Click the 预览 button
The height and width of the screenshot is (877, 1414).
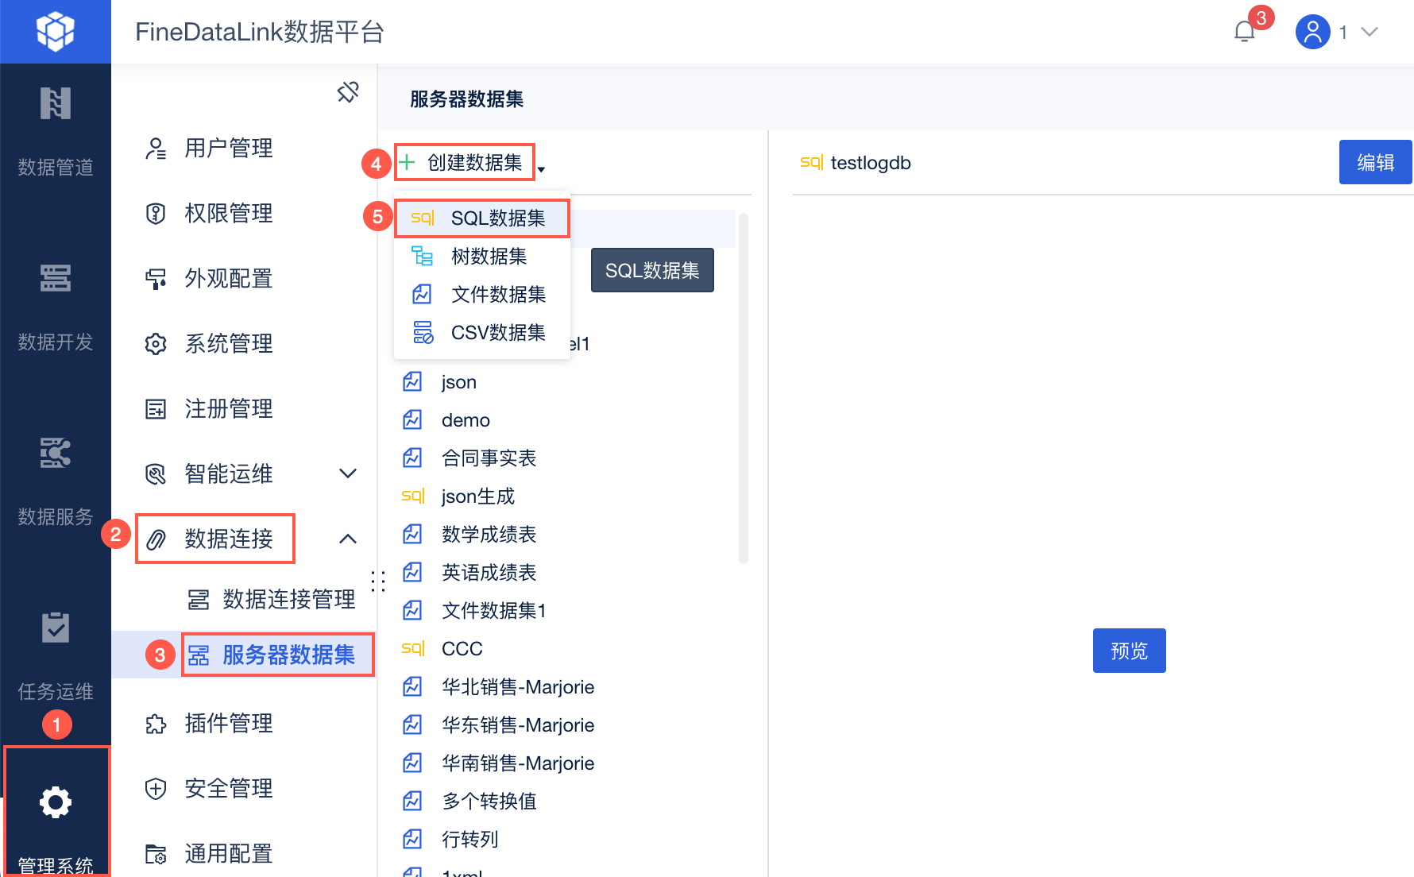[x=1129, y=651]
